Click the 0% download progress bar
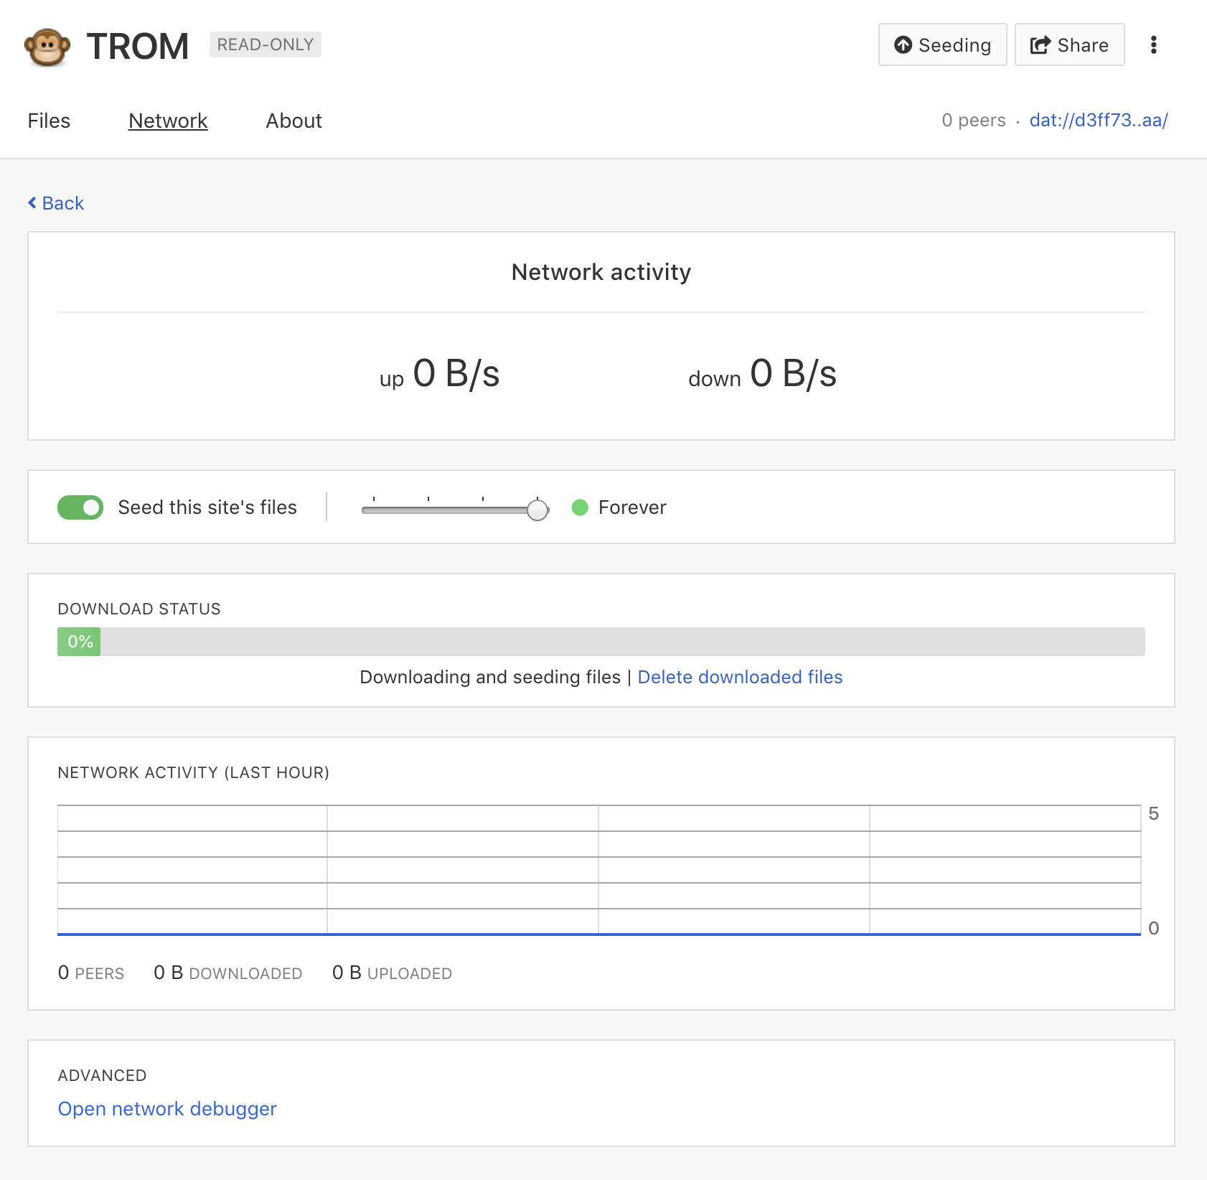This screenshot has width=1207, height=1180. (601, 642)
